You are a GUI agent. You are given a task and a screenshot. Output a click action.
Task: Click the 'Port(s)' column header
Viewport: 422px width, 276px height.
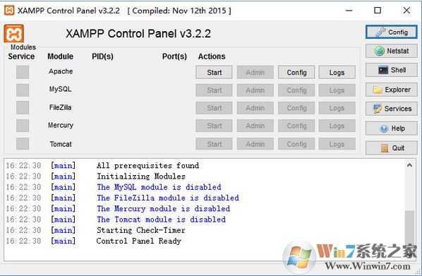tap(174, 56)
